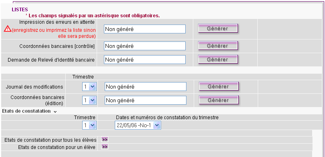Screen dimensions: 325x157
Task: Open Etats de constatation pour tous les élèves arrow
Action: coord(105,139)
